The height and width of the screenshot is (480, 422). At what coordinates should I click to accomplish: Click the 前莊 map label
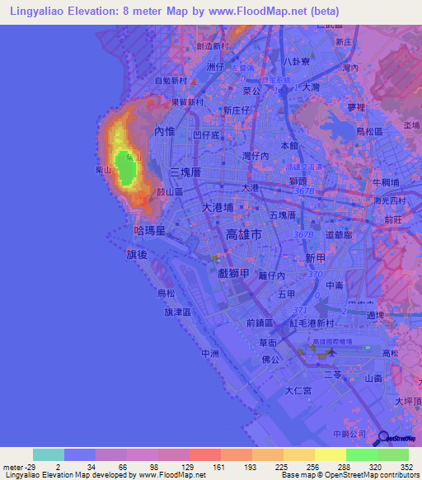tap(393, 219)
